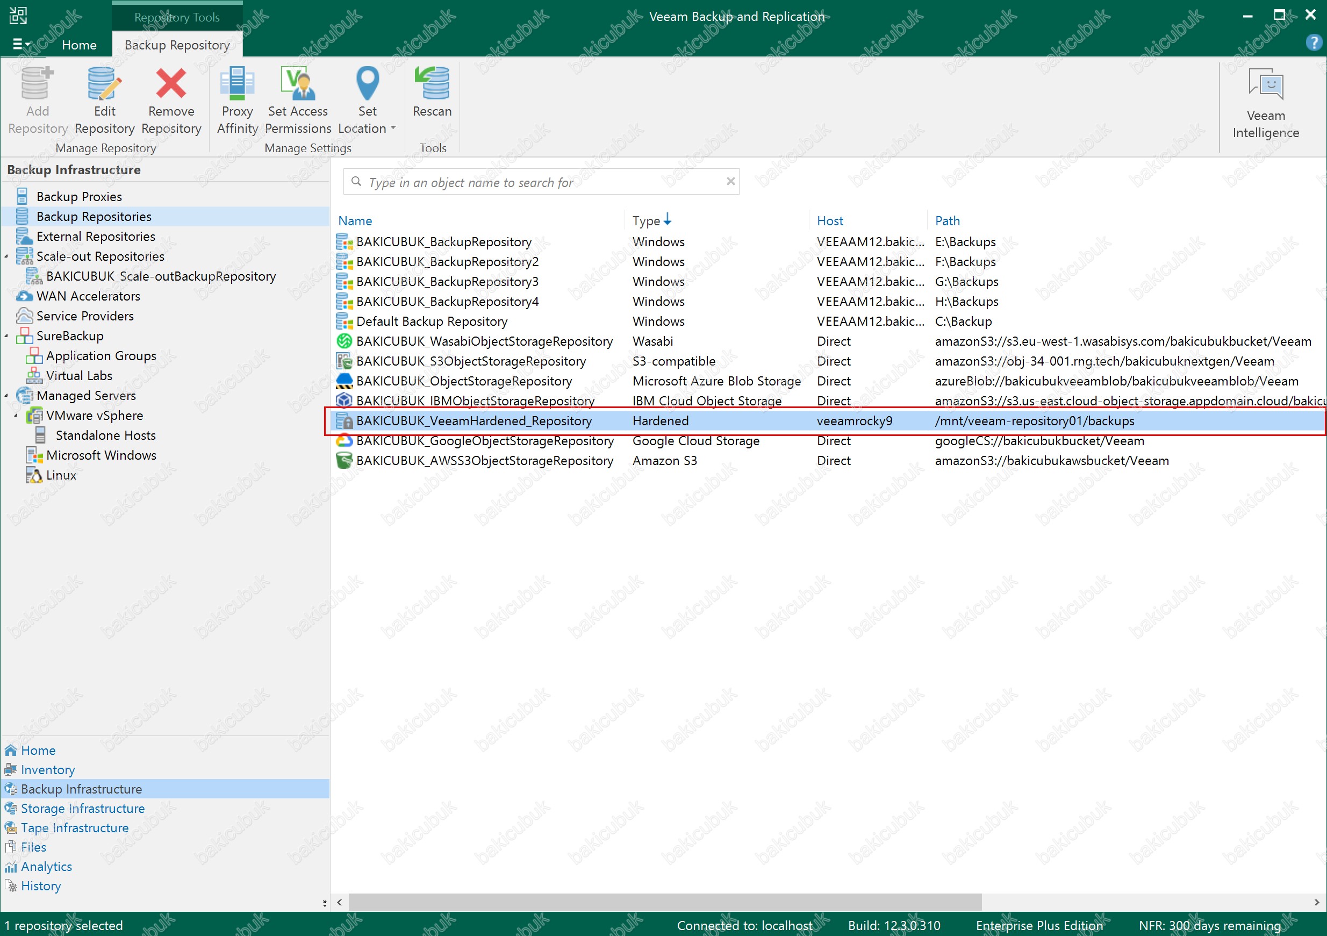Select the Default Backup Repository row
Screen dimensions: 1327x936
tap(829, 321)
